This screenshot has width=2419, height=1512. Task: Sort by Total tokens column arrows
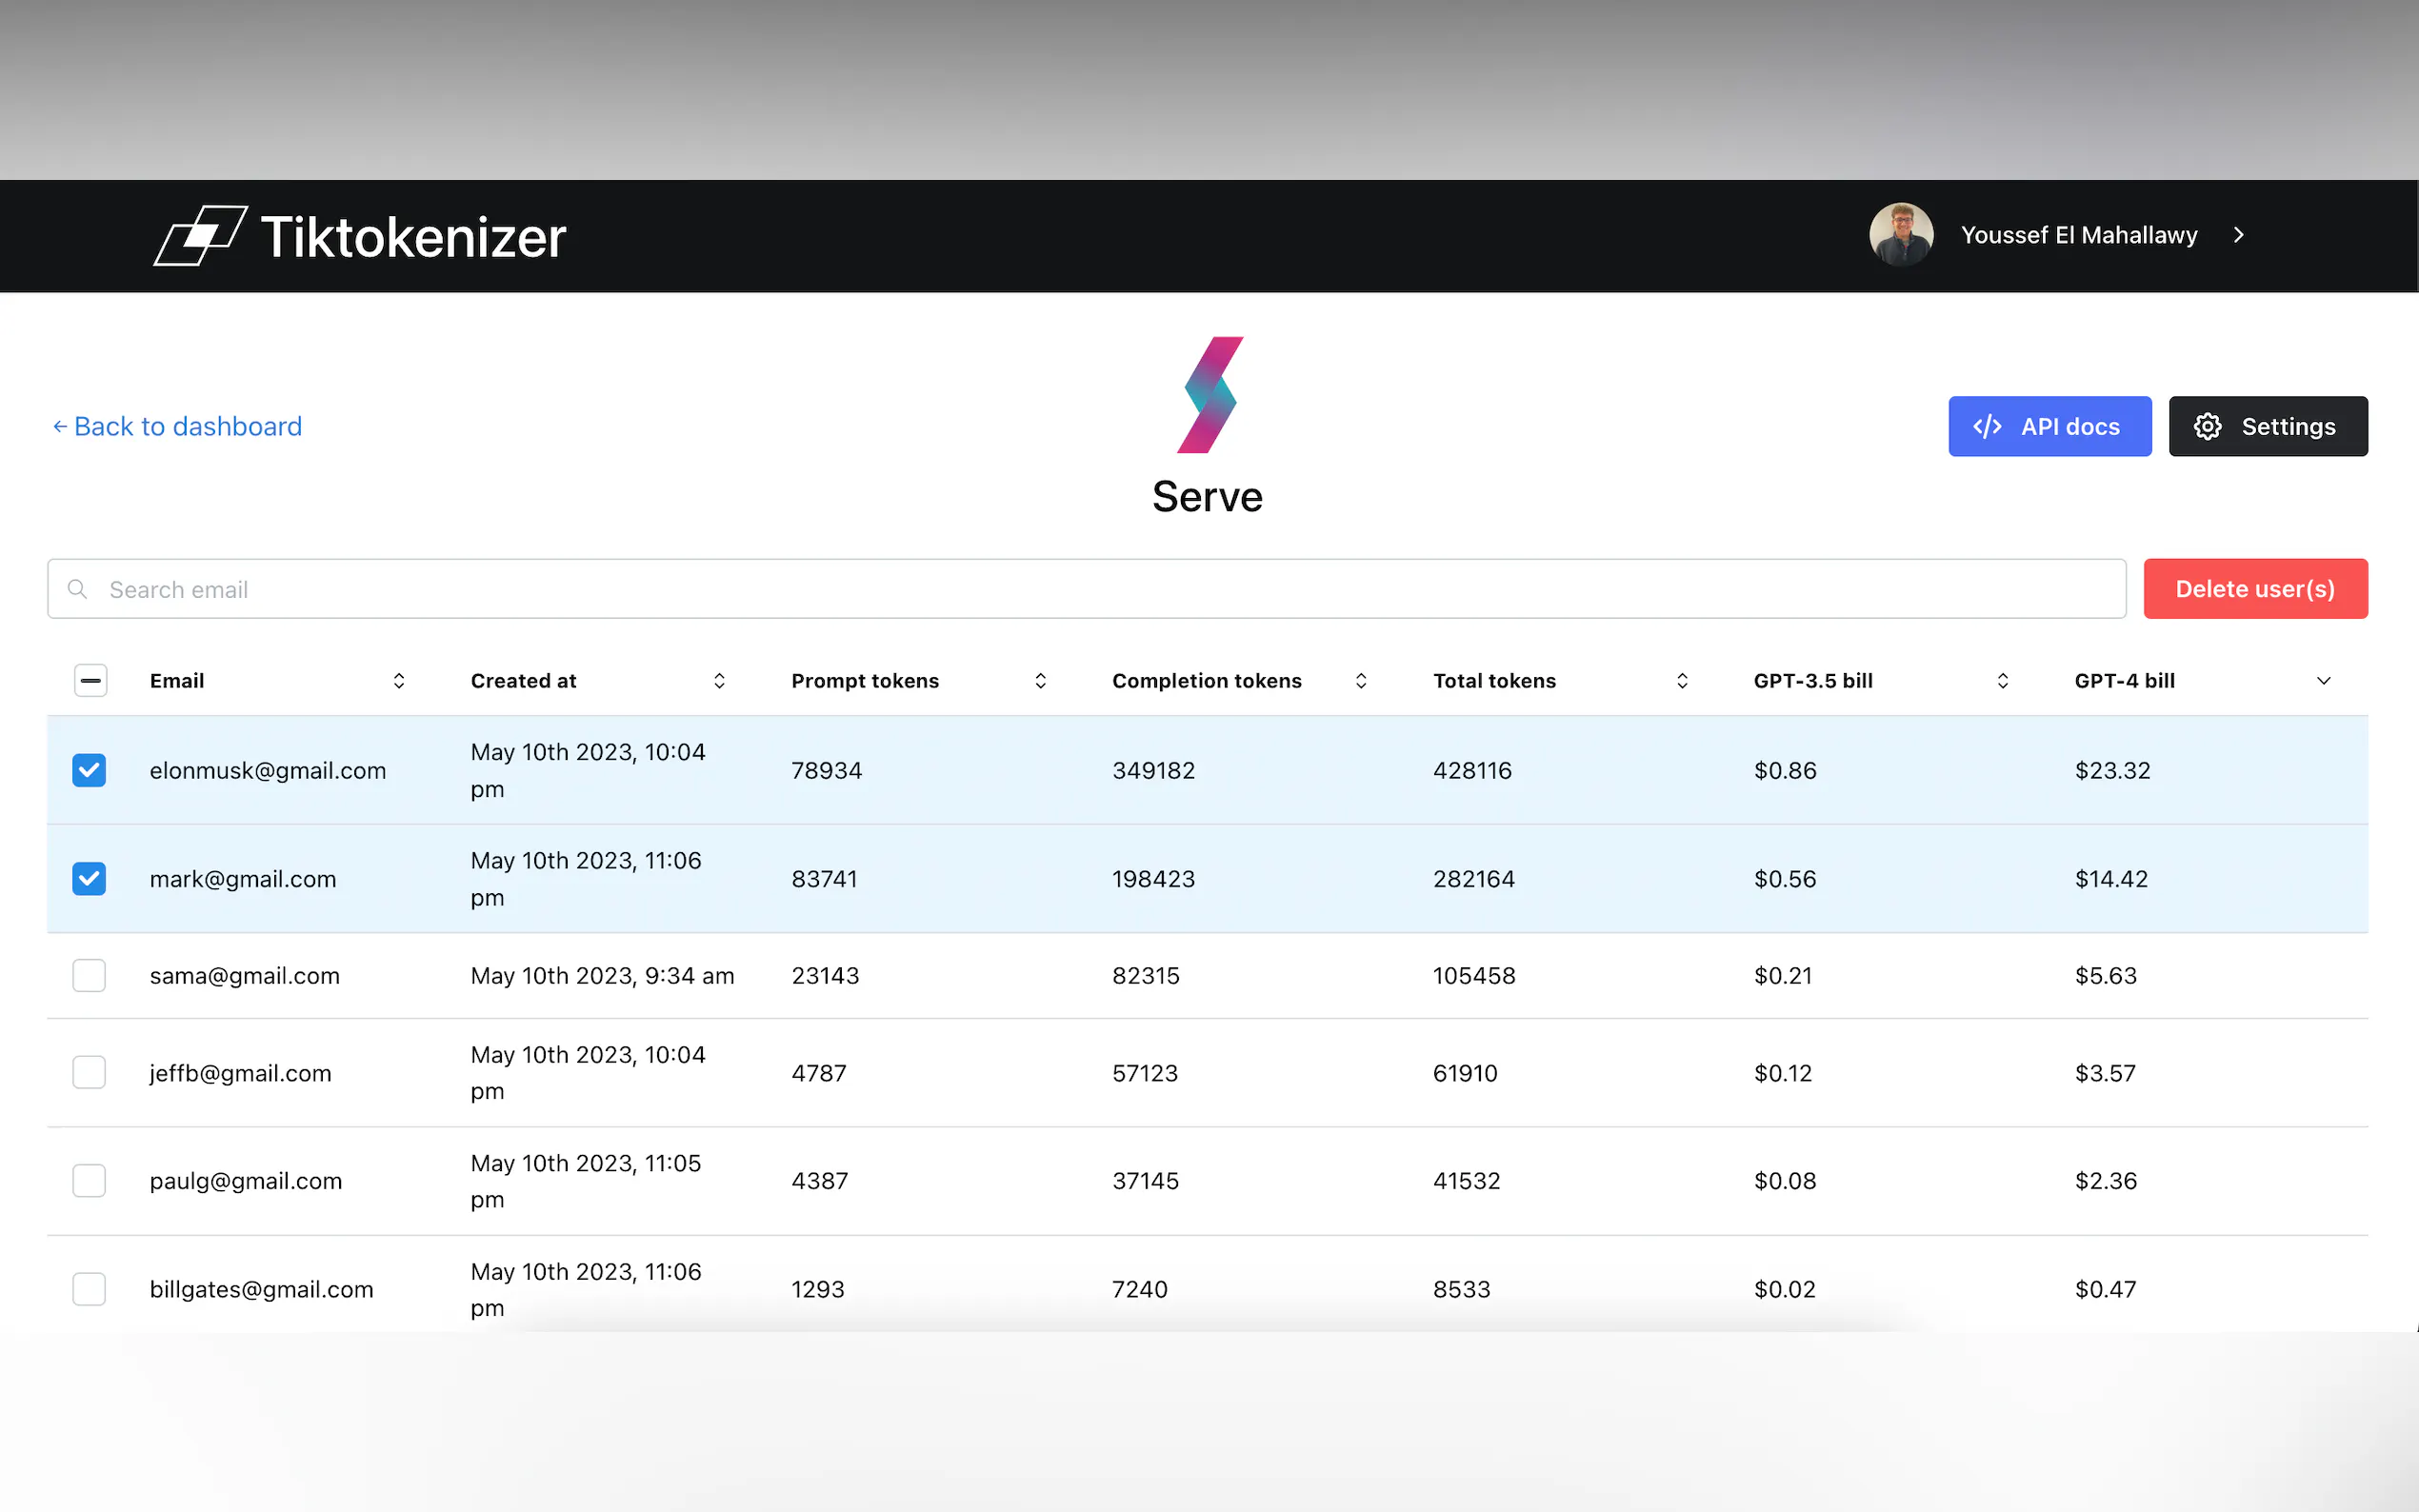[1682, 681]
